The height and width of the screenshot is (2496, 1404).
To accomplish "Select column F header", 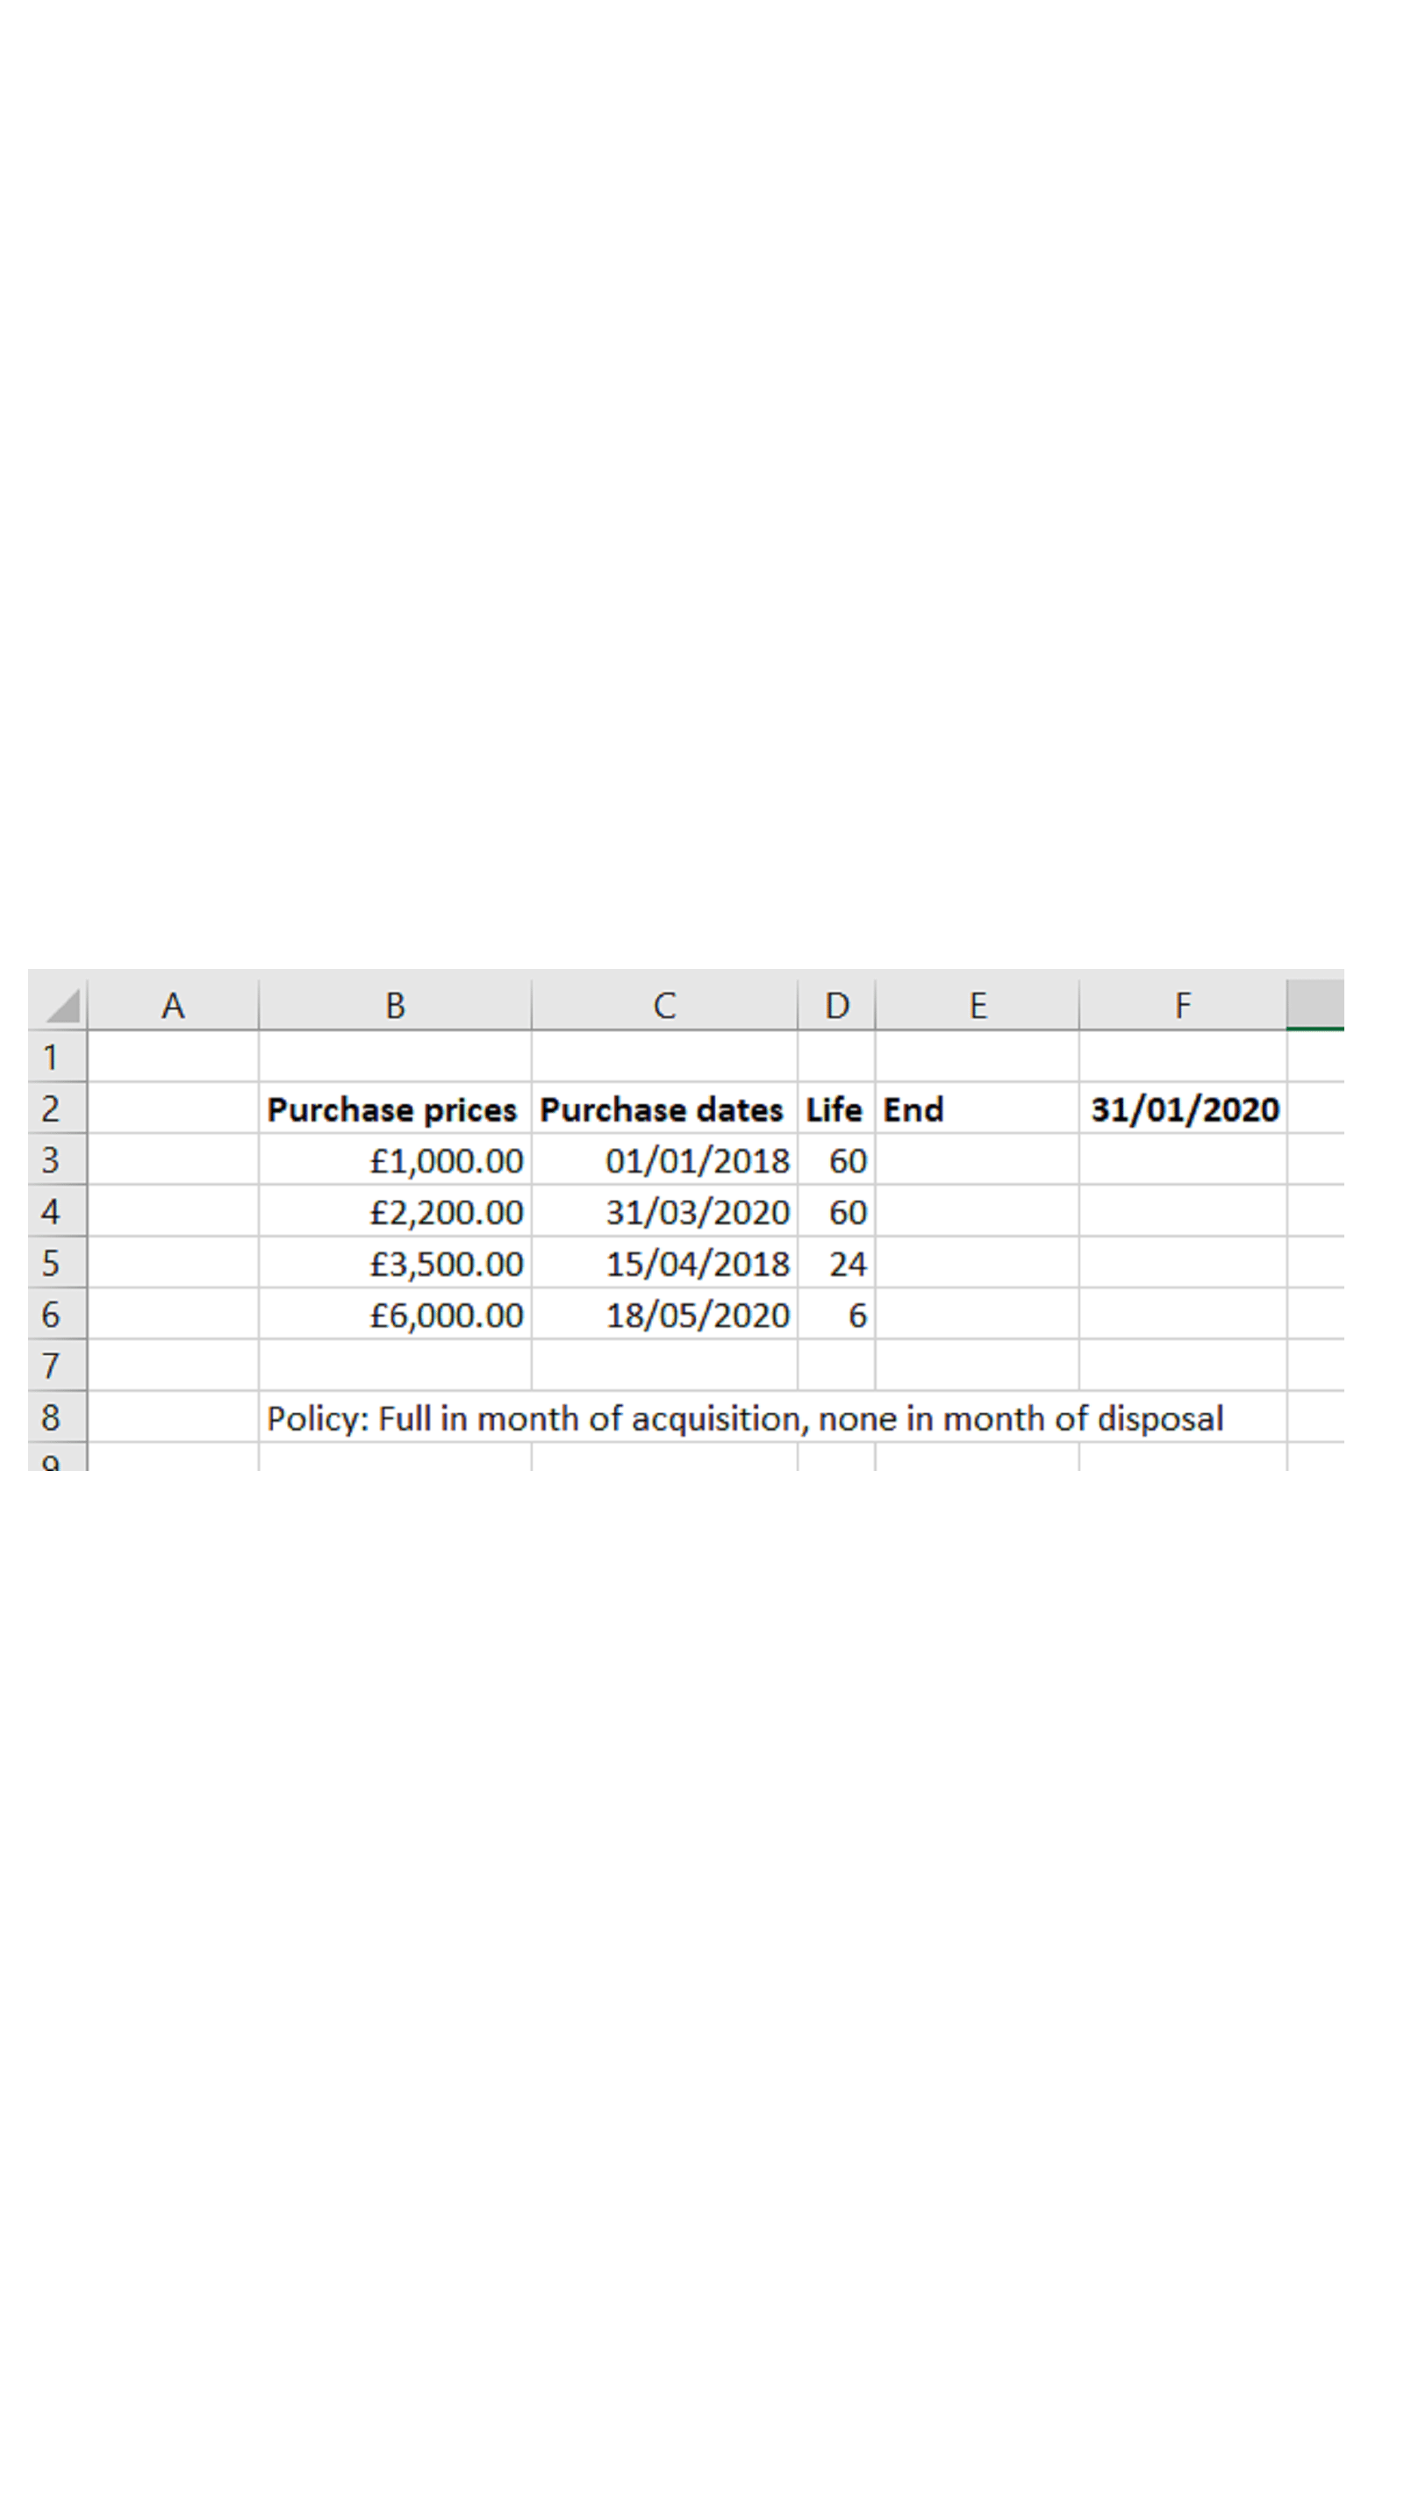I will (1182, 1005).
